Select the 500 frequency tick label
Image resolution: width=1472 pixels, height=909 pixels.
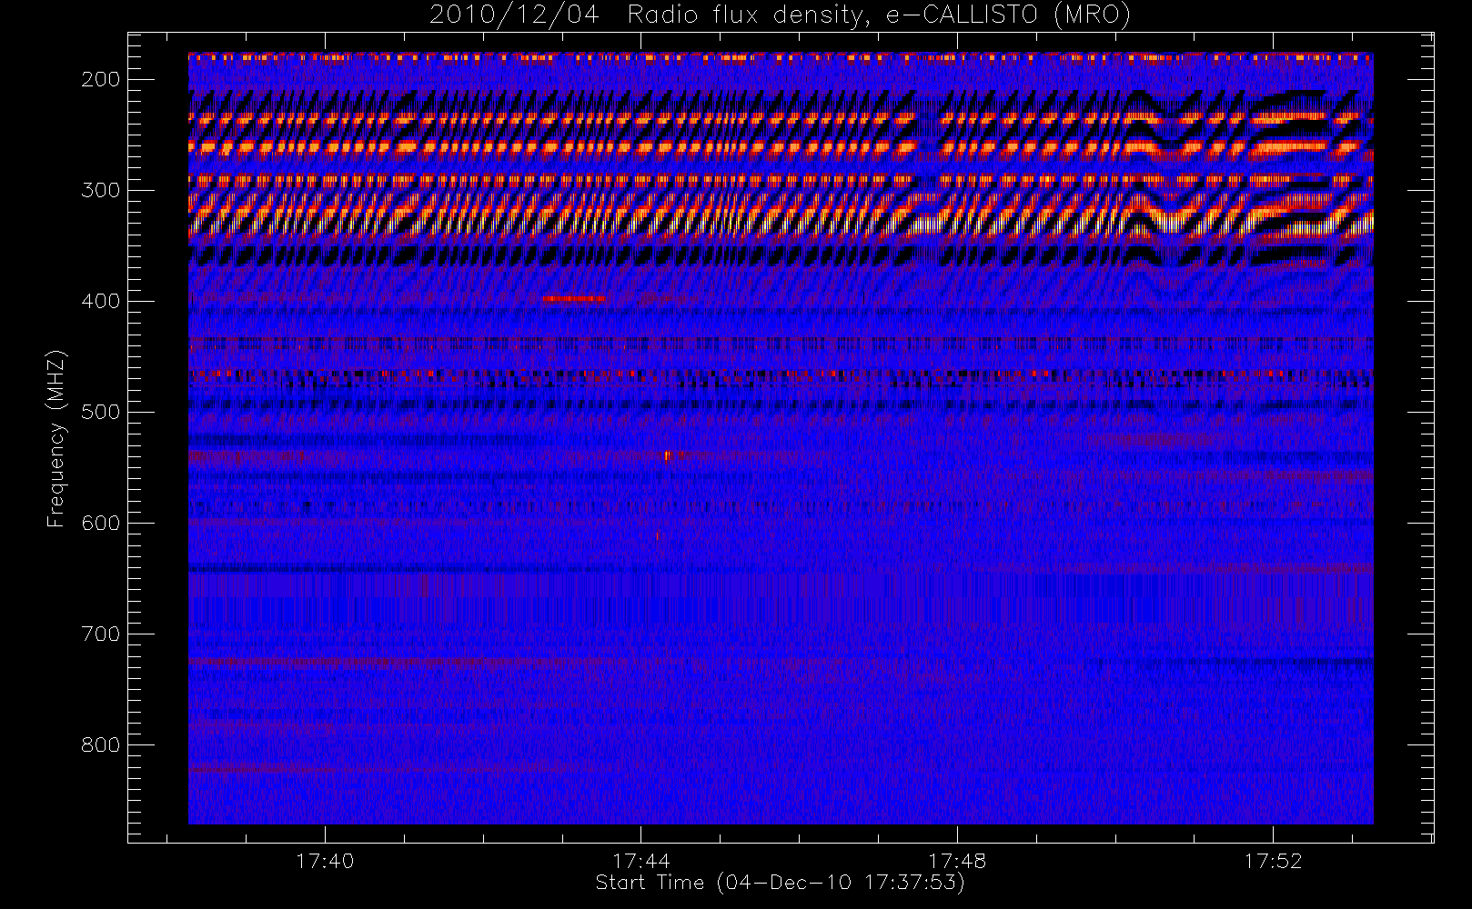100,412
